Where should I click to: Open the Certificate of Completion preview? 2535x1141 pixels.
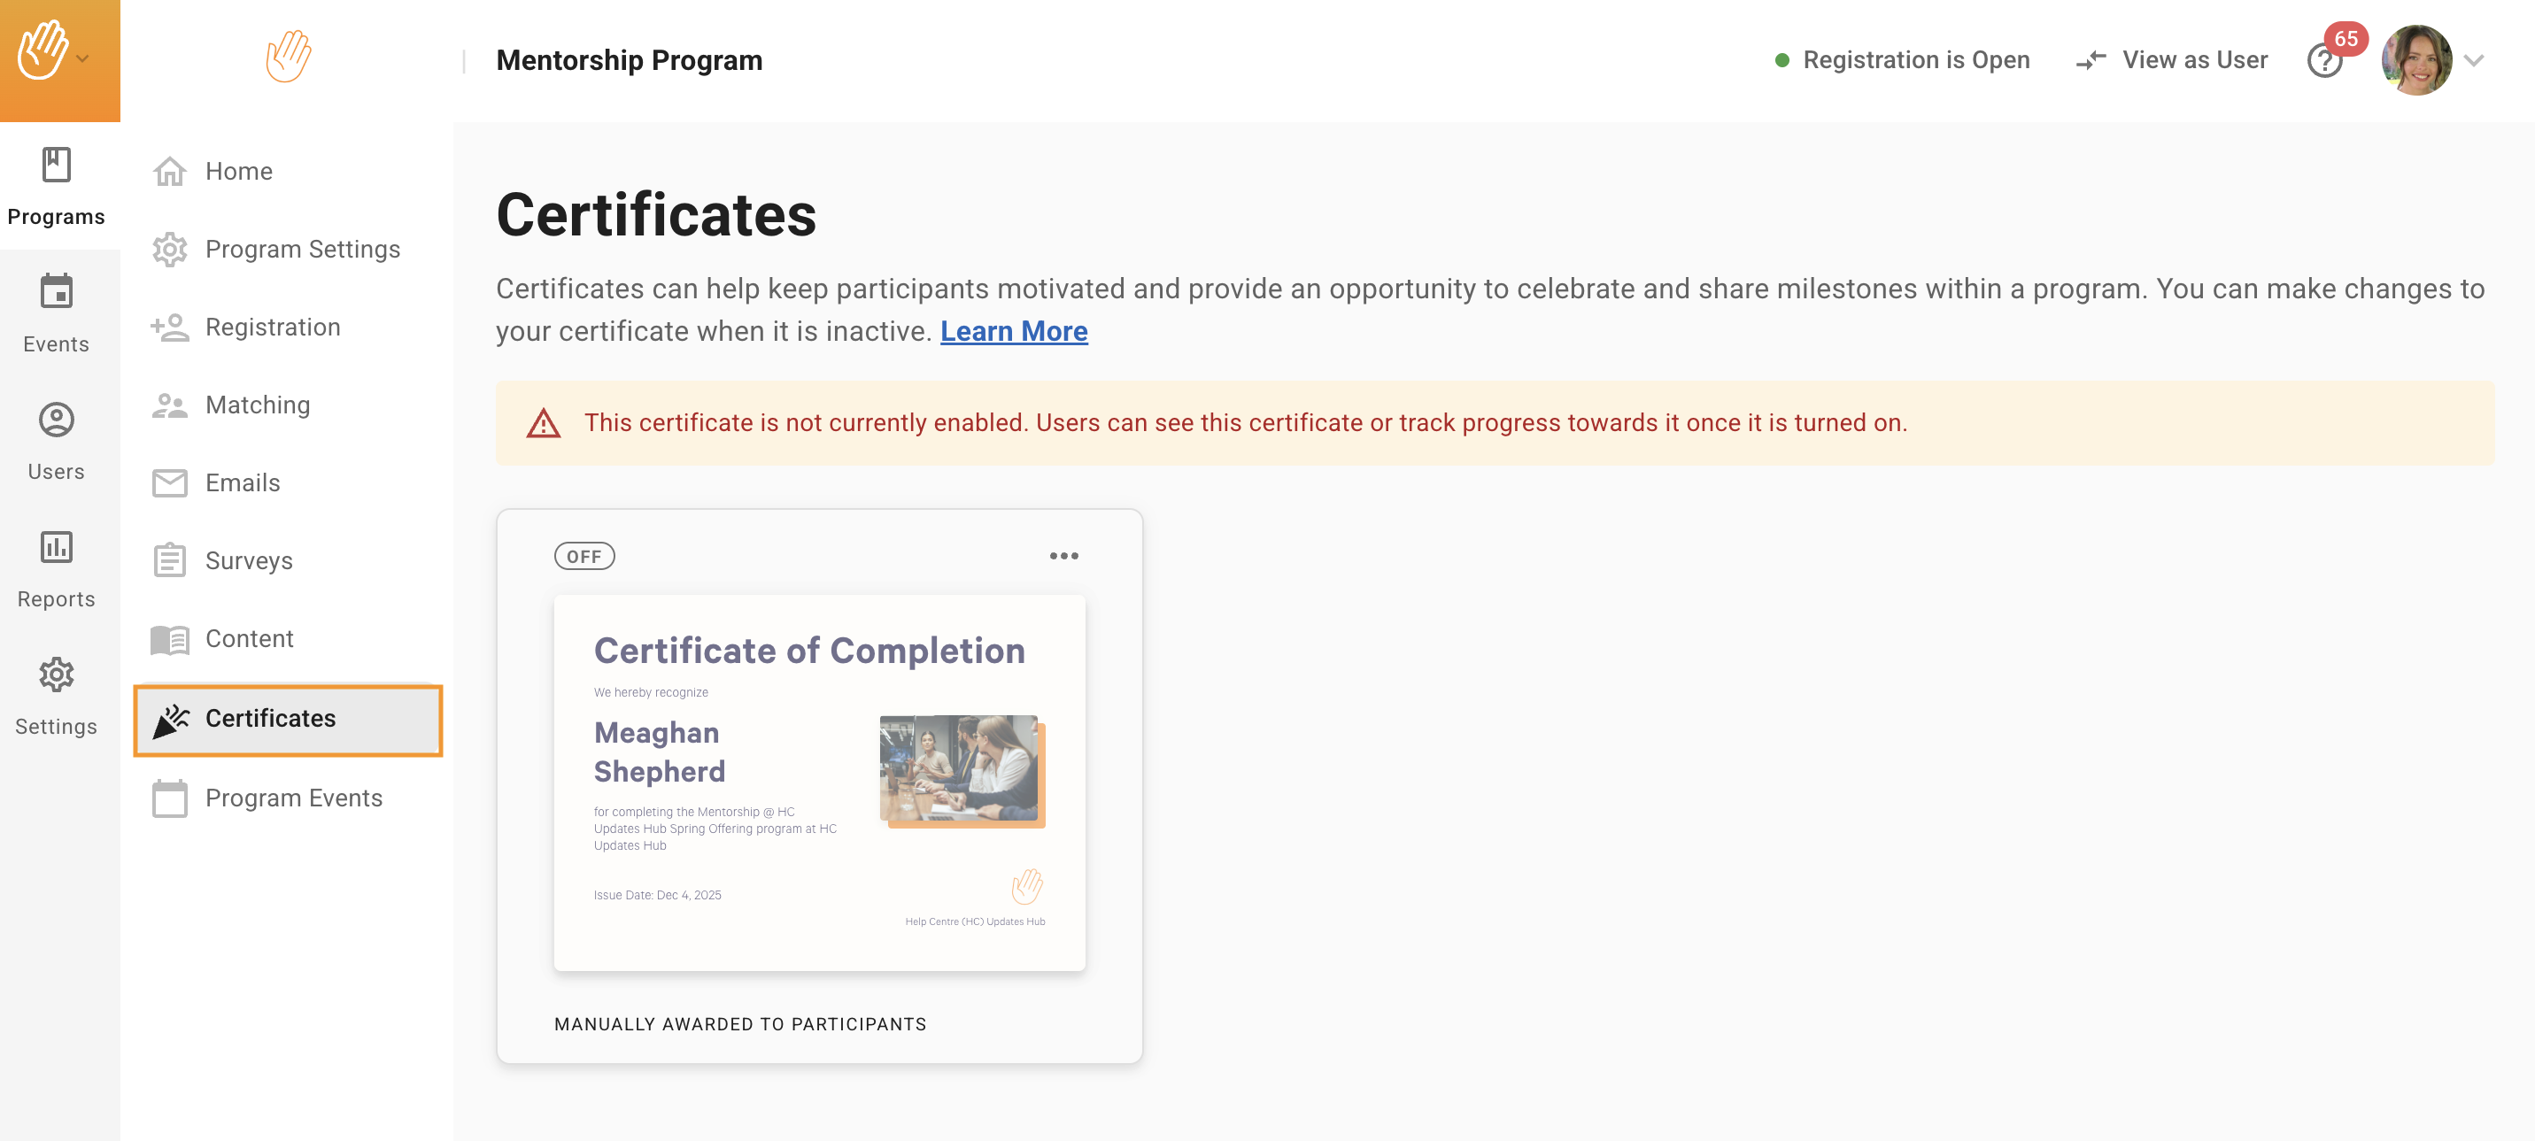[819, 782]
